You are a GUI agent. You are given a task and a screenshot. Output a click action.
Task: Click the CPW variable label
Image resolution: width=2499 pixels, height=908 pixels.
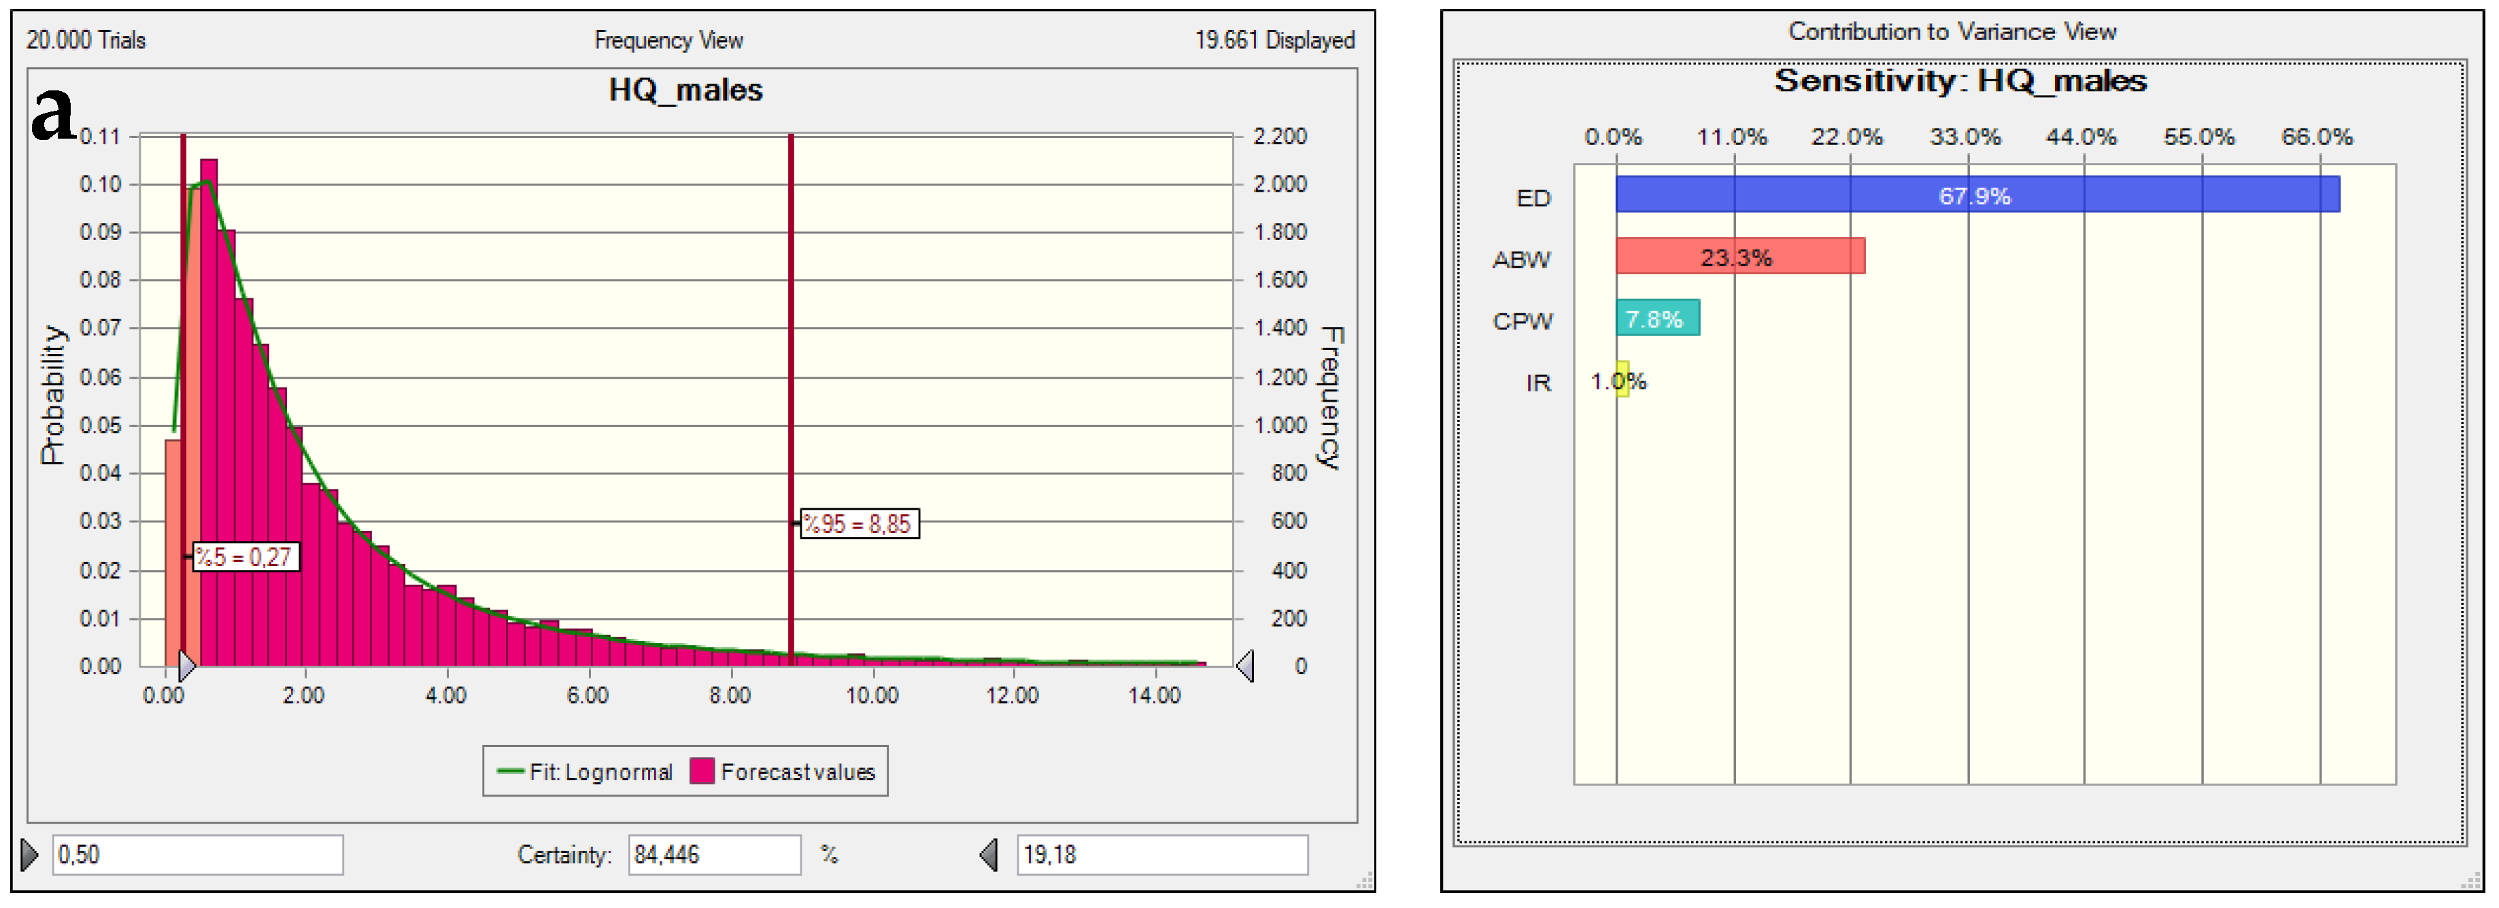(1522, 321)
